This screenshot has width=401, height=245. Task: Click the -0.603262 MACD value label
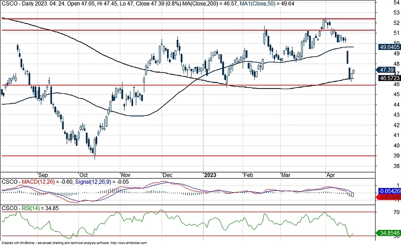tap(389, 197)
